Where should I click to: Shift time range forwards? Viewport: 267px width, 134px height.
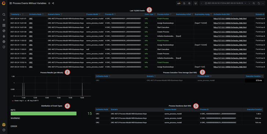coord(249,3)
